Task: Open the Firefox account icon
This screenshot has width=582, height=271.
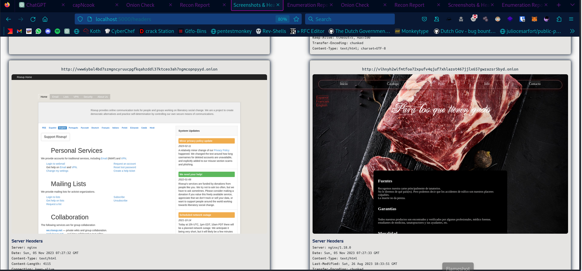Action: (x=437, y=19)
